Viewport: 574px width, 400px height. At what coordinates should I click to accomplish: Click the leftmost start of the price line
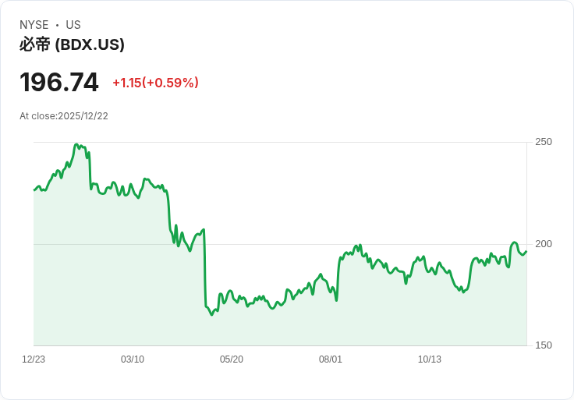[34, 190]
